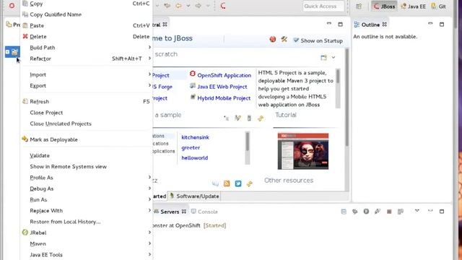This screenshot has width=462, height=260.
Task: Open the Debug As submenu
Action: point(86,188)
